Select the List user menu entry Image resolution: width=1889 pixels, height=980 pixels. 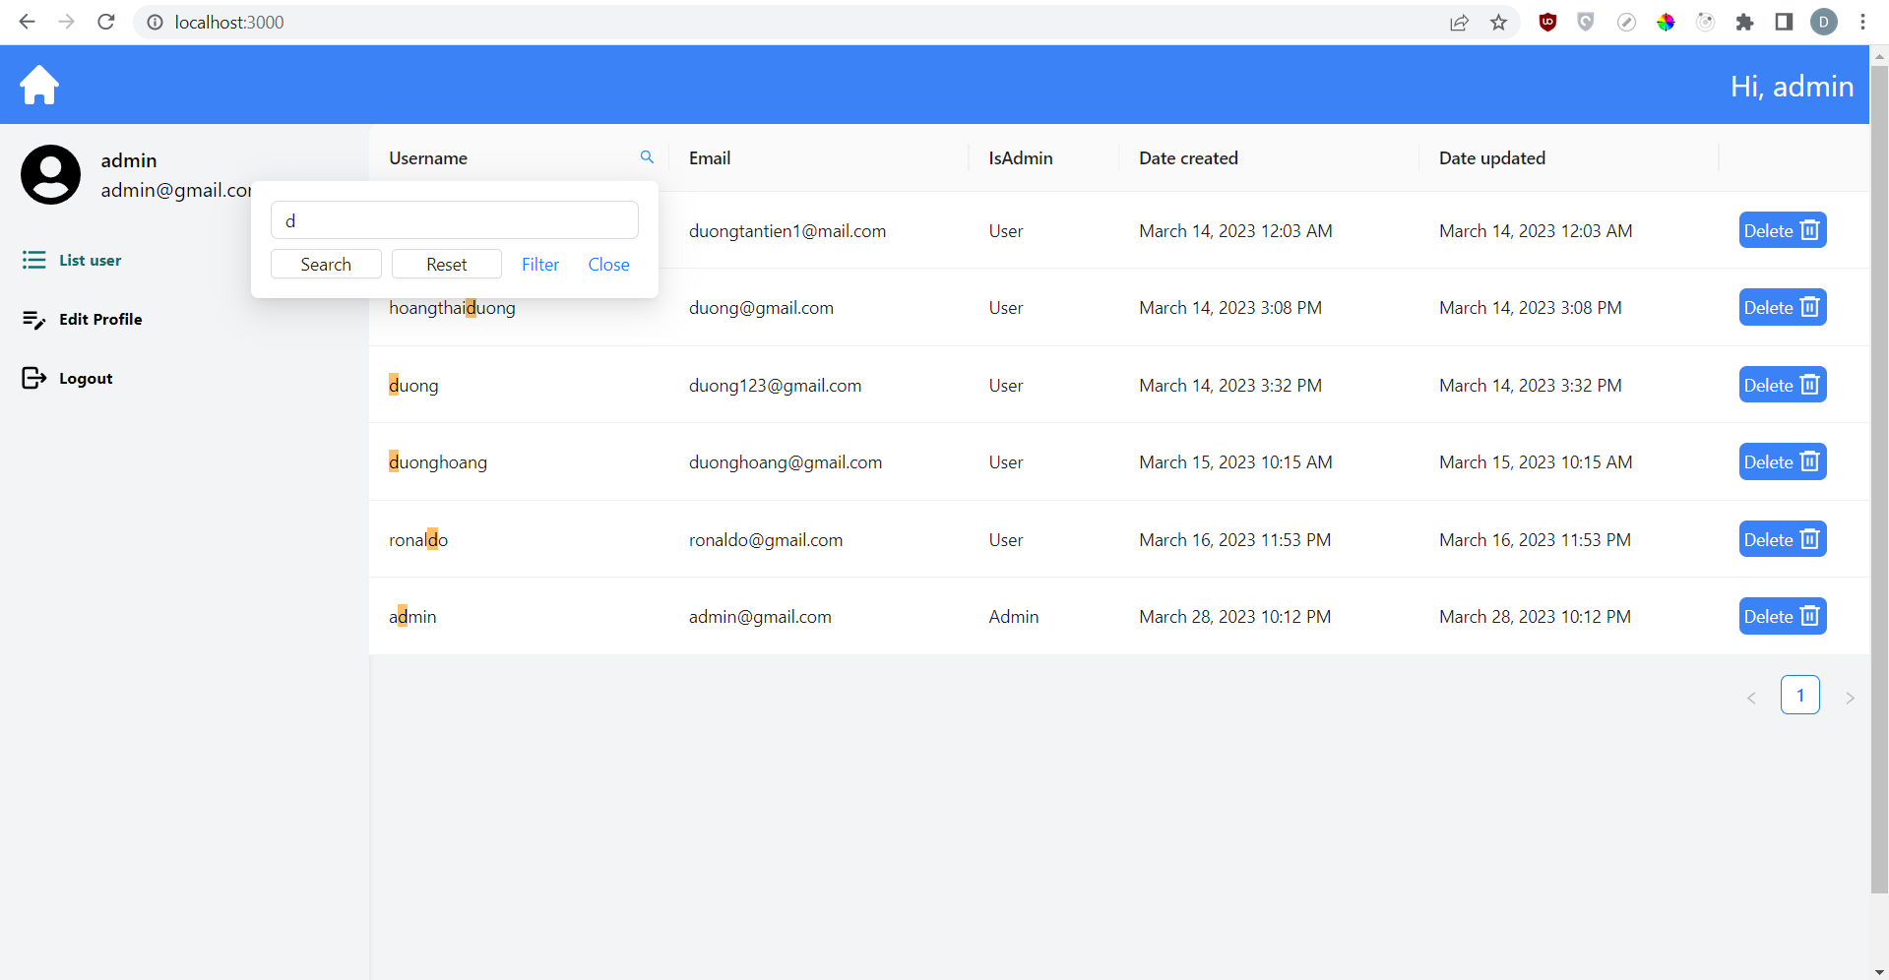tap(93, 260)
